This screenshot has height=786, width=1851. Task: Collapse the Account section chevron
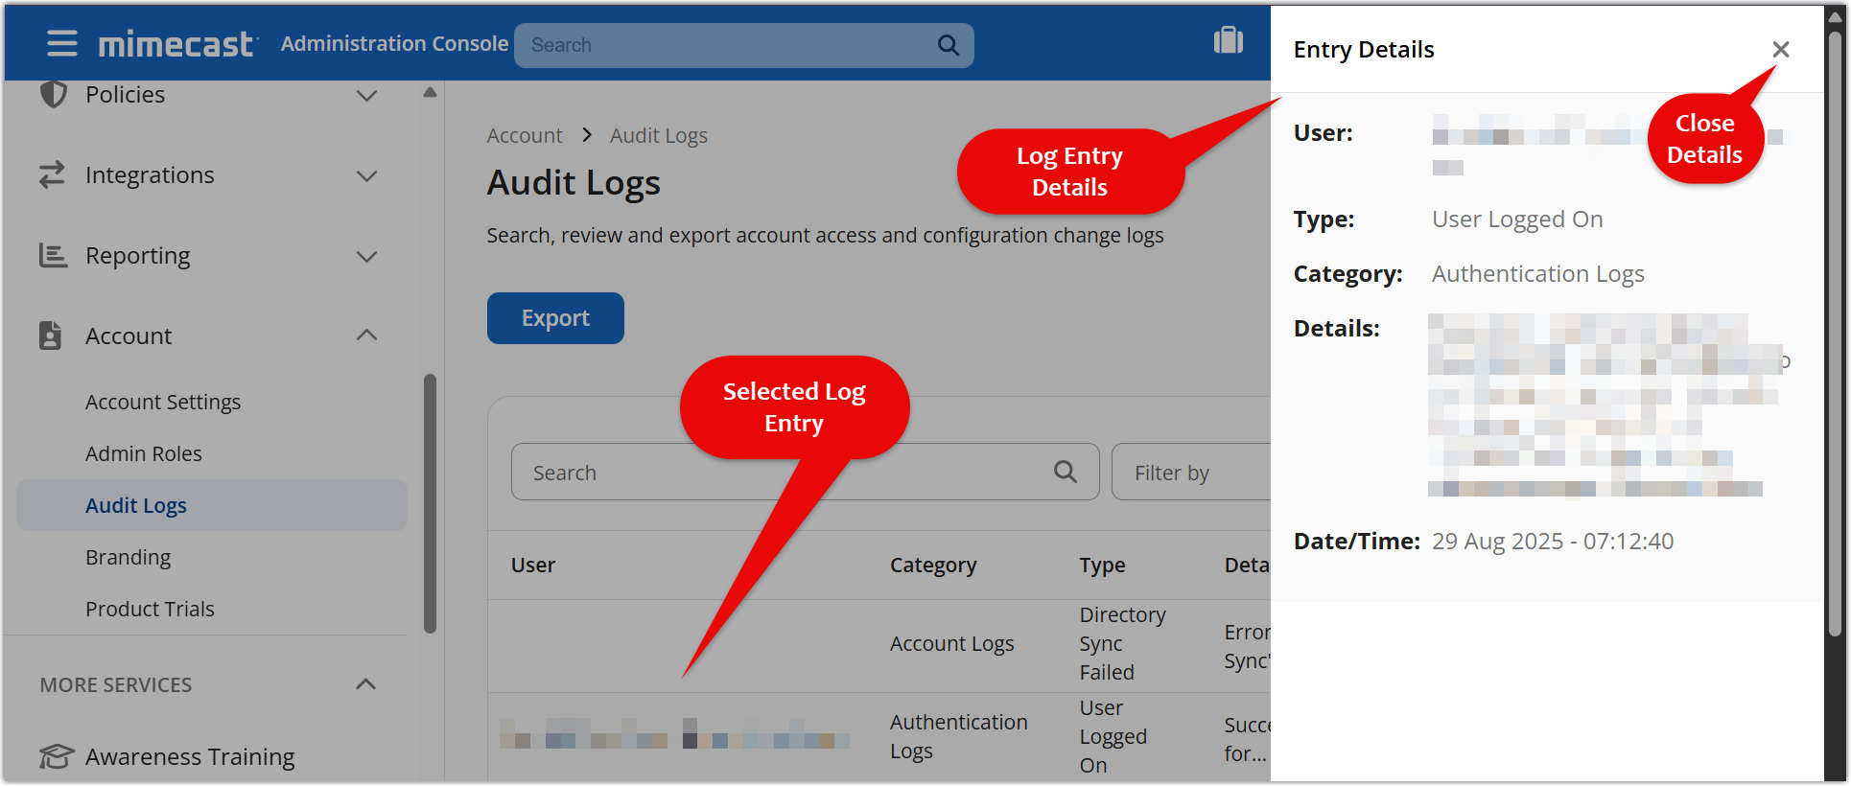click(366, 335)
